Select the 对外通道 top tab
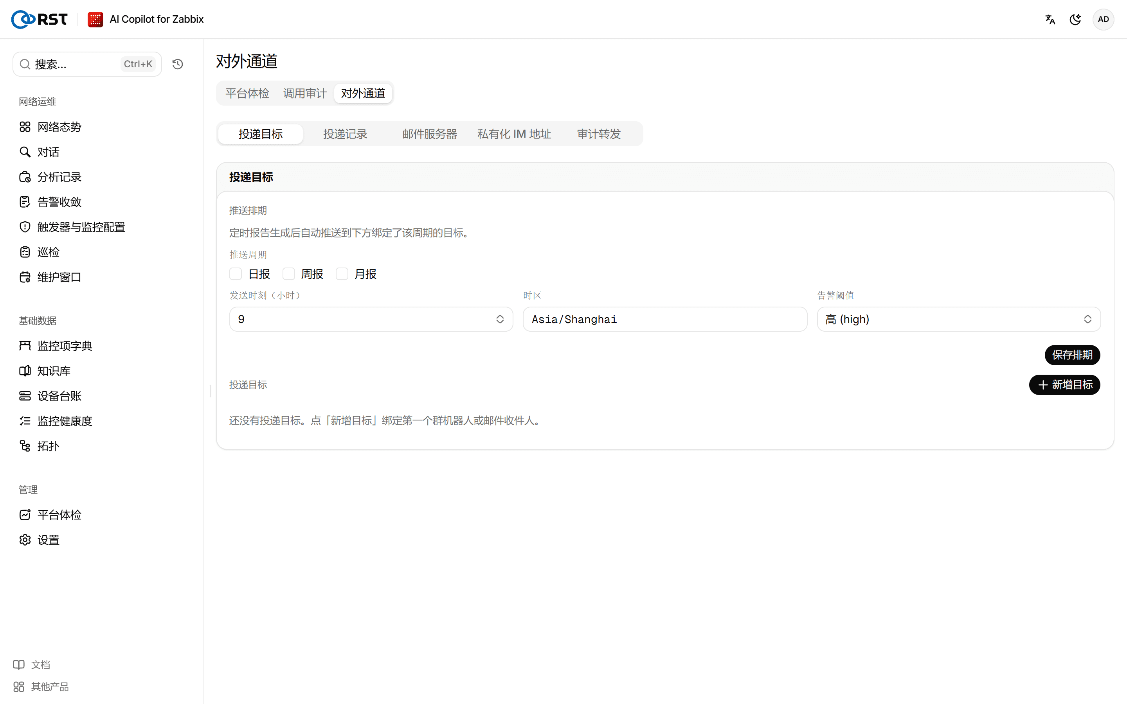The width and height of the screenshot is (1127, 704). tap(363, 93)
